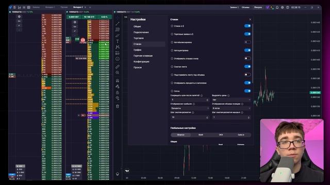Select the 'Bybit' global settings tab
The width and height of the screenshot is (330, 185).
tap(201, 135)
